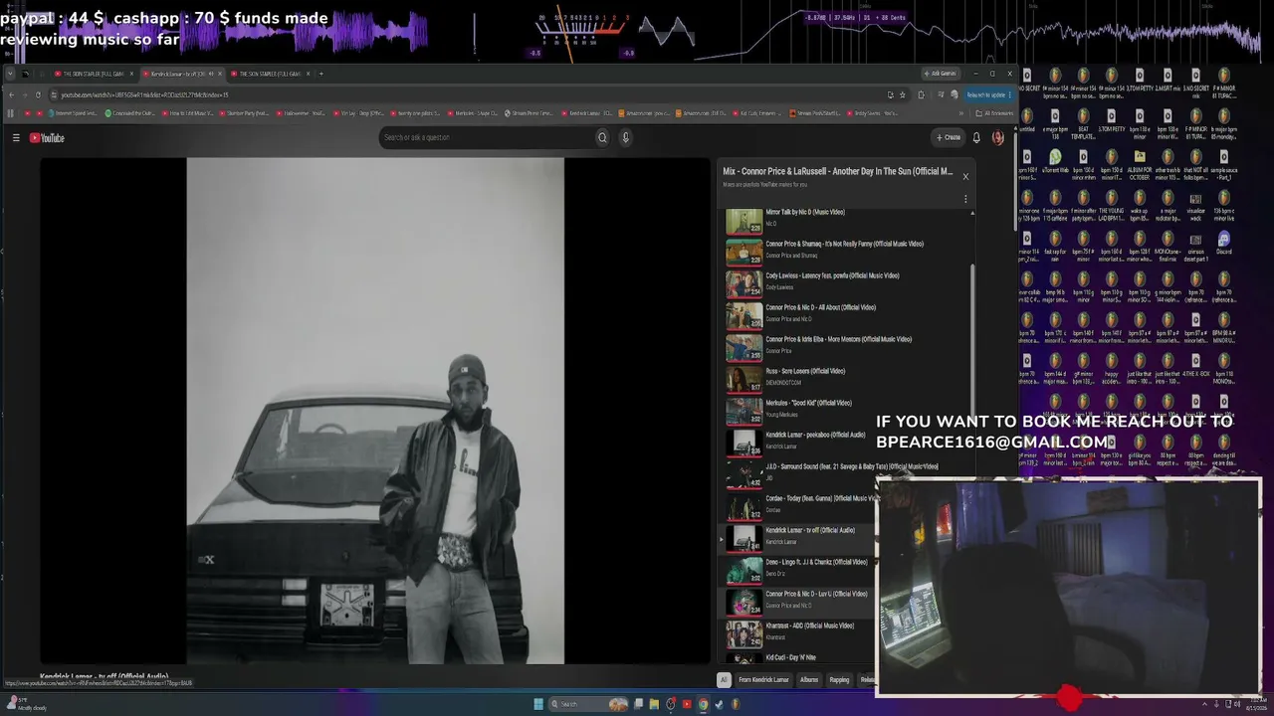Open YouTube notifications bell

click(976, 138)
